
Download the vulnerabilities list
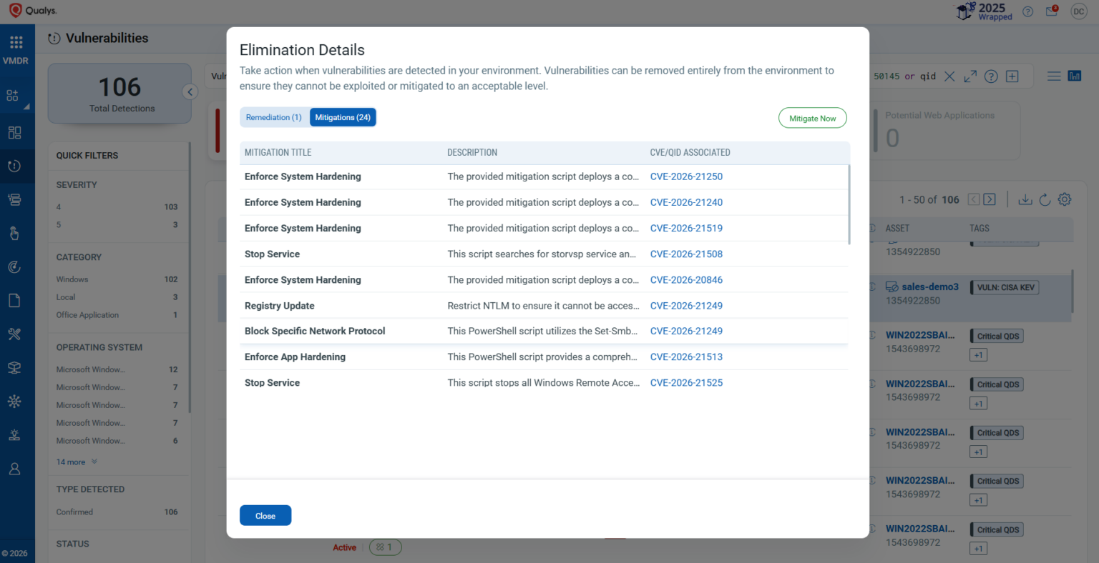click(1025, 199)
